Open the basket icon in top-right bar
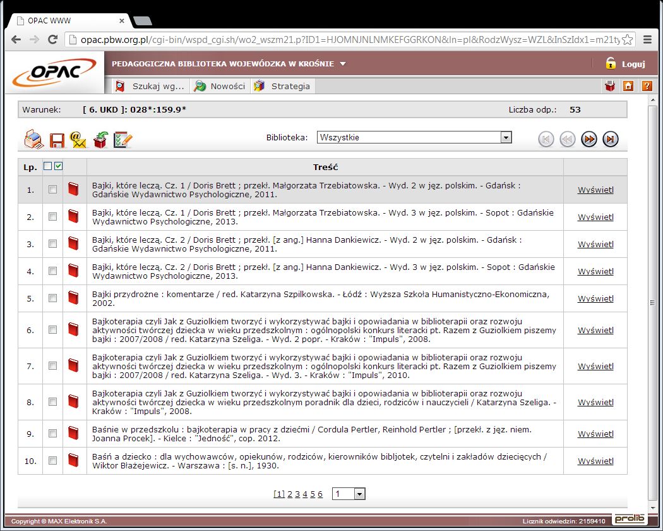This screenshot has height=531, width=663. [610, 86]
